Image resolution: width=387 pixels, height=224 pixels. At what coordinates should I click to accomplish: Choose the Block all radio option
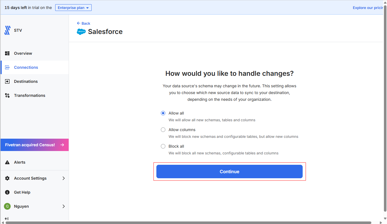163,146
